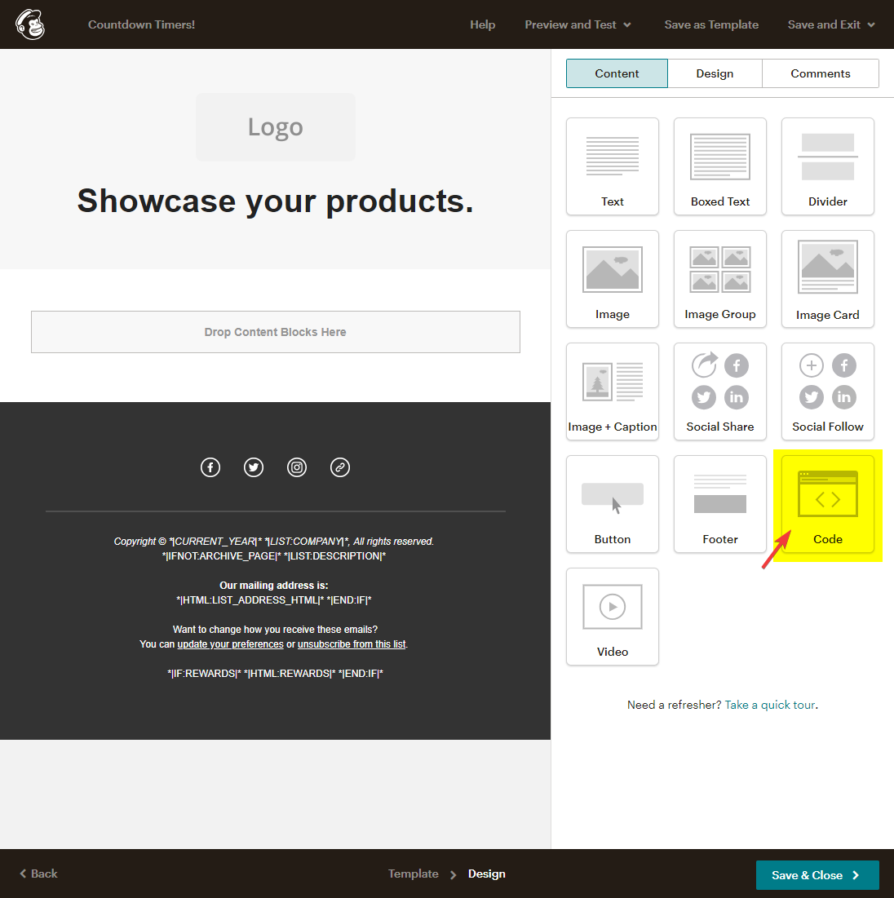The image size is (894, 898).
Task: Click the Save & Close button
Action: [x=817, y=875]
